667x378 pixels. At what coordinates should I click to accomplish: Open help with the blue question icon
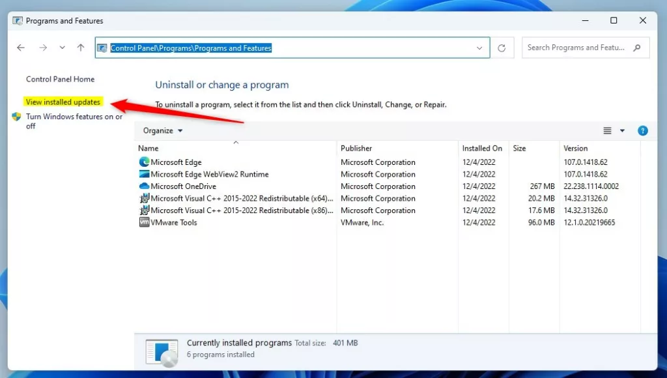(x=643, y=131)
